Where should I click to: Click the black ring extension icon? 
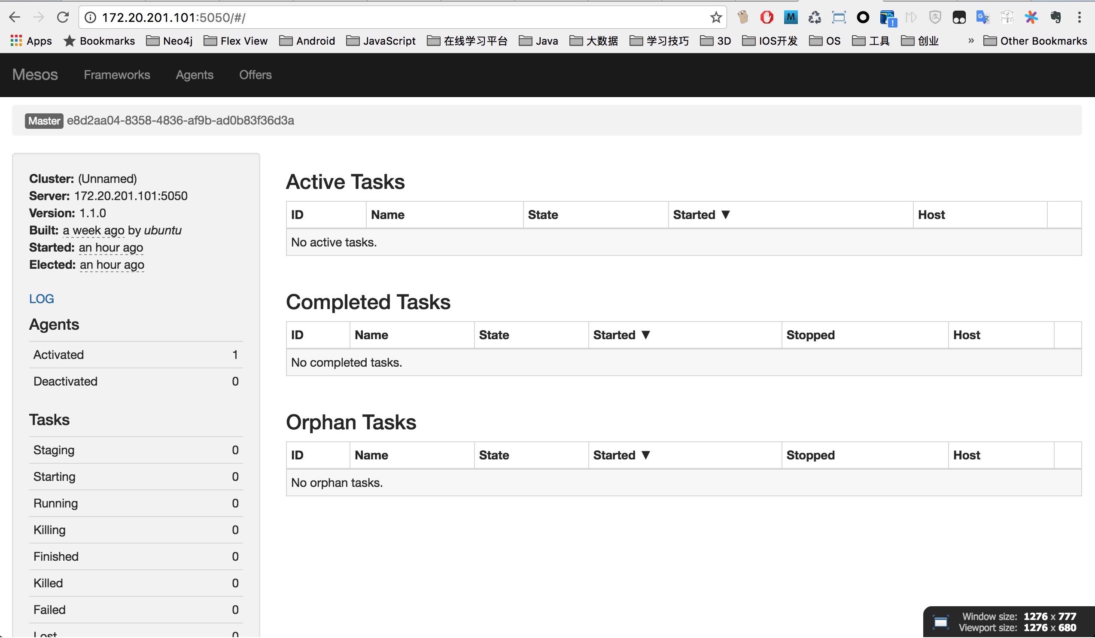[863, 17]
